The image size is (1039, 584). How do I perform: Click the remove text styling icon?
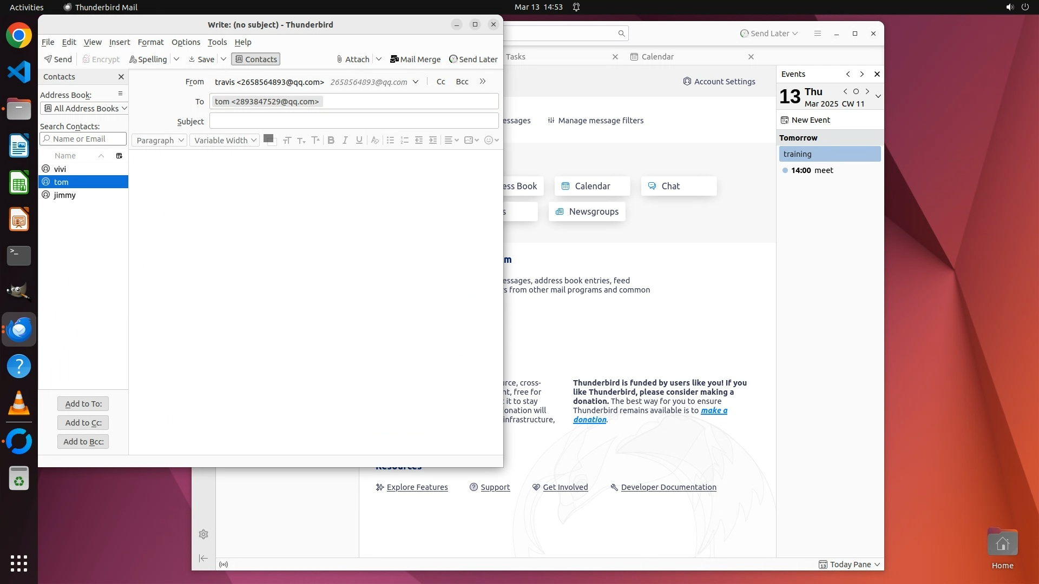point(374,140)
